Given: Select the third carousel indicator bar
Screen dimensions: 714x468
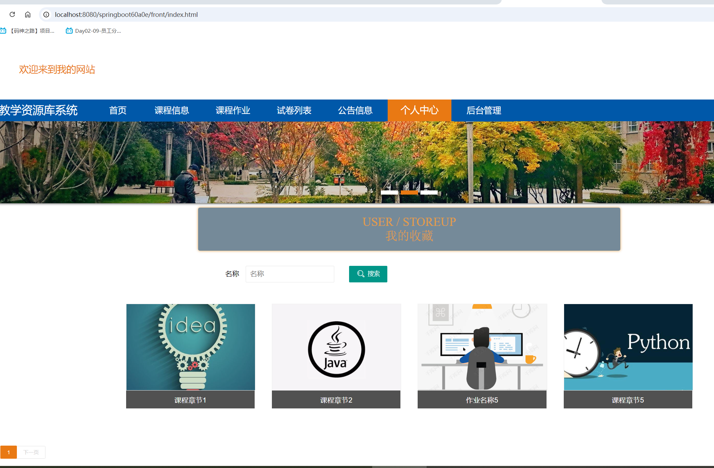Looking at the screenshot, I should [x=429, y=193].
